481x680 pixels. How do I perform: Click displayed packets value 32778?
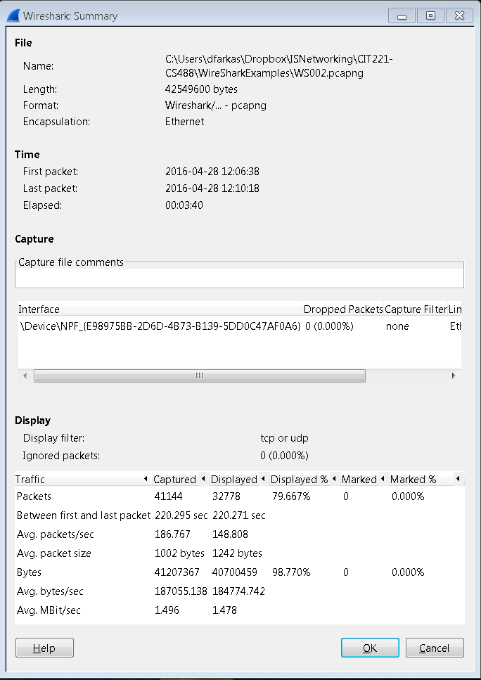click(226, 496)
